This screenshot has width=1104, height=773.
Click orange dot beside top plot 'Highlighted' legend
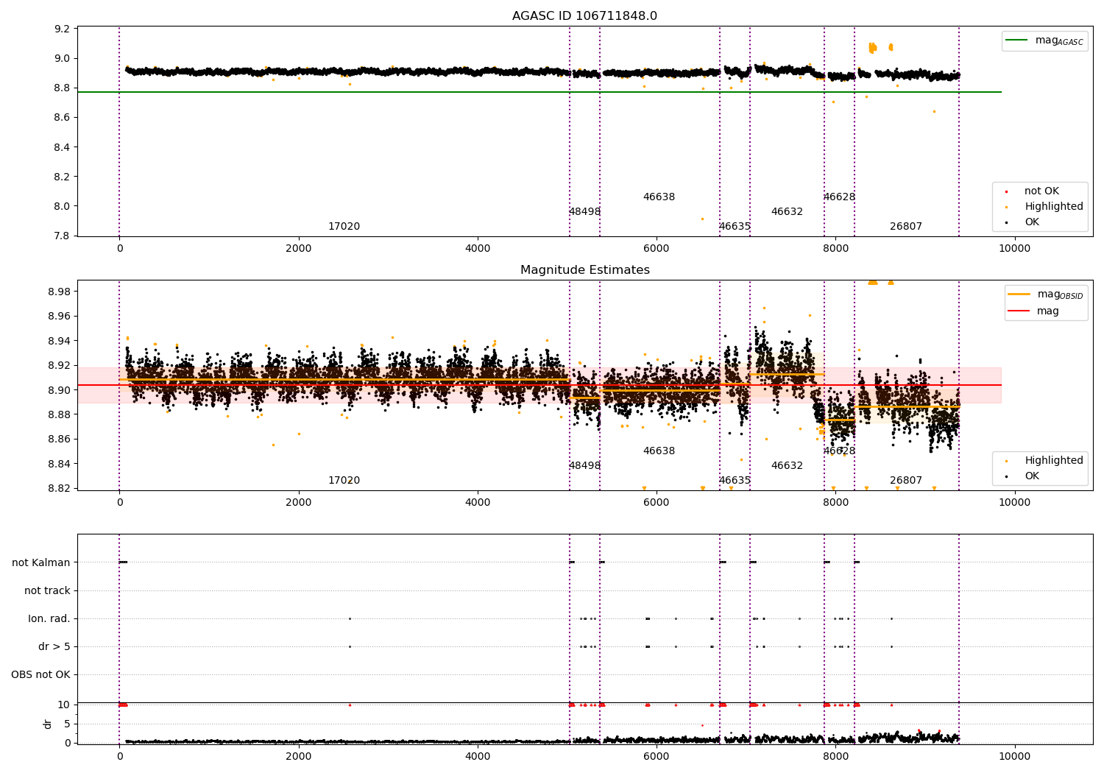click(1006, 207)
